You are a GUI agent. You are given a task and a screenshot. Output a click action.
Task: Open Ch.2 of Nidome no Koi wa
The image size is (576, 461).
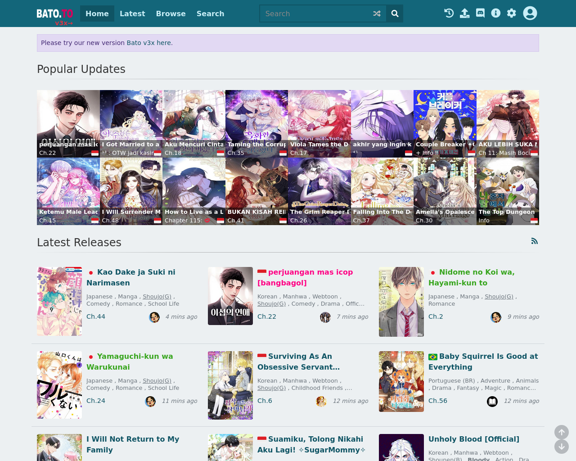[436, 316]
